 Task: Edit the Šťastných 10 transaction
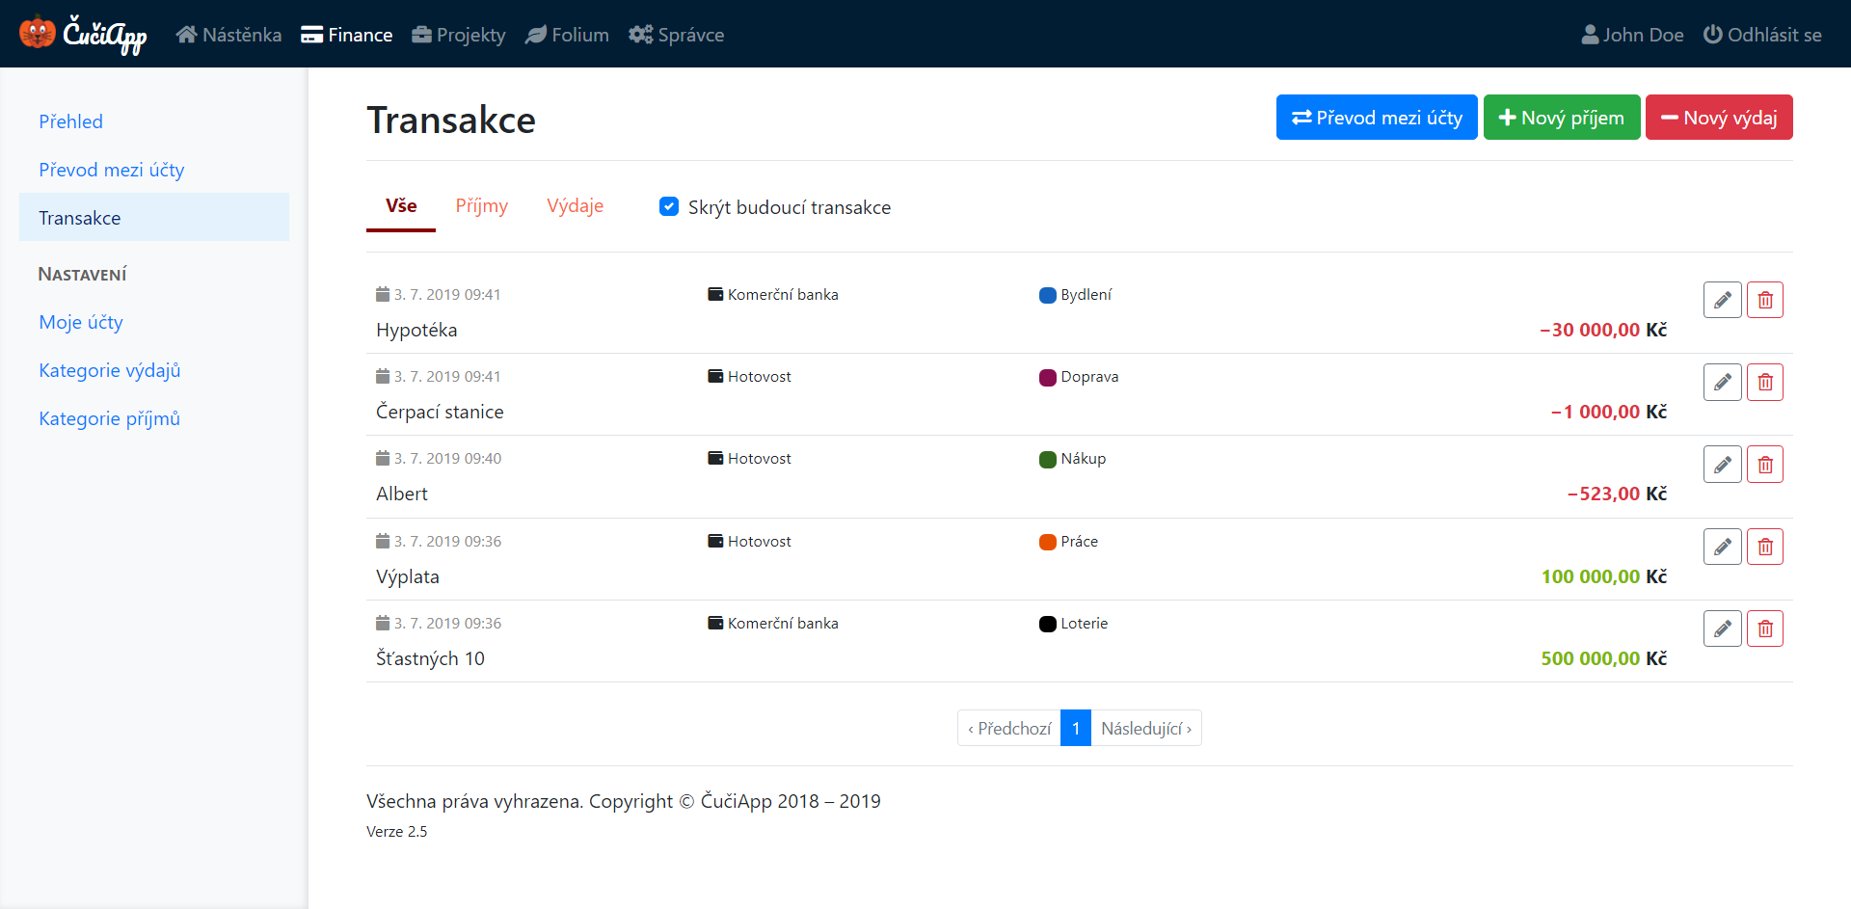1722,628
